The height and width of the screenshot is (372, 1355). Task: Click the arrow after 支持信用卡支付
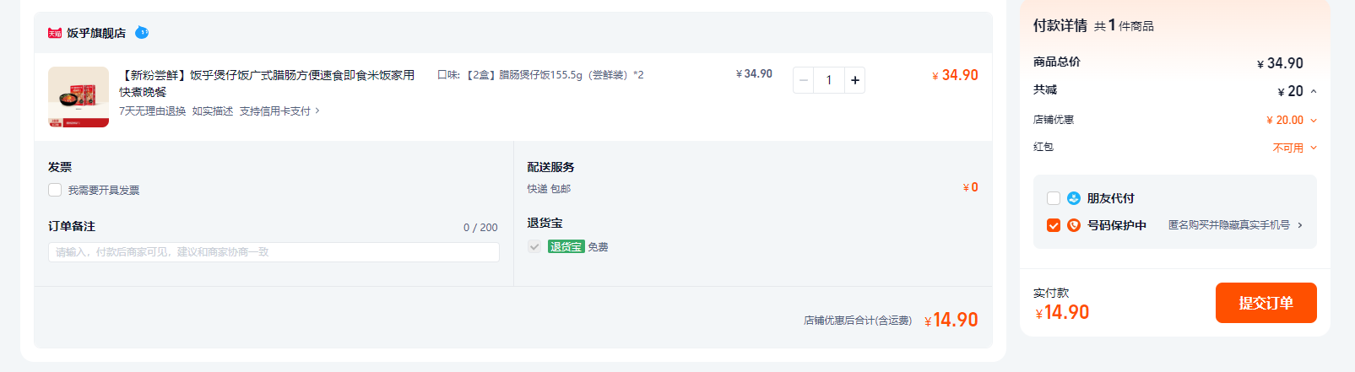pos(317,111)
